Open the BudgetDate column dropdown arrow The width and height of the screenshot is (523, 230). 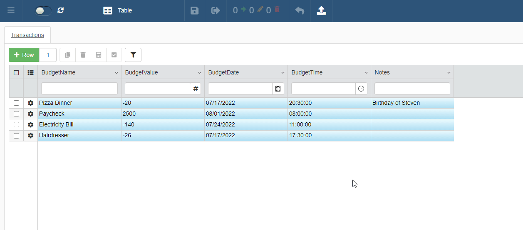(x=283, y=73)
